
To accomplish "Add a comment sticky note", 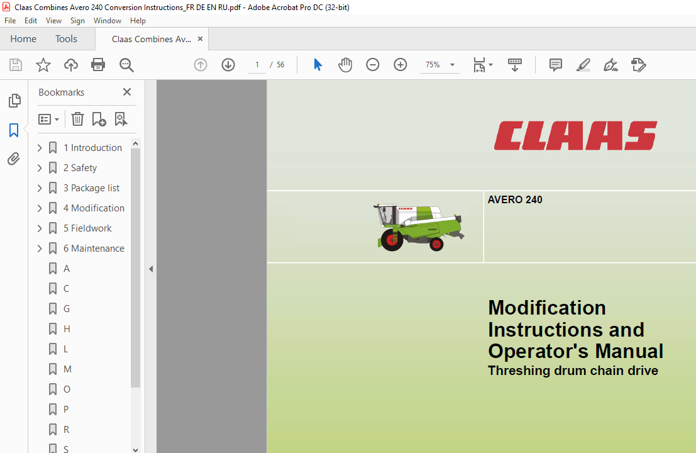I will point(556,65).
